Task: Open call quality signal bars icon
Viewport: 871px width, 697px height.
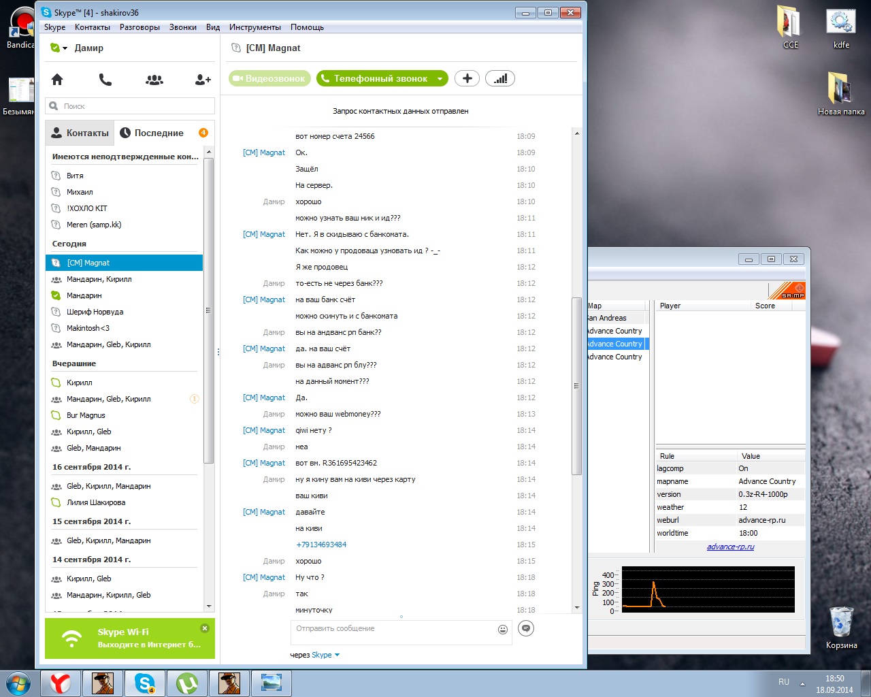Action: click(500, 78)
